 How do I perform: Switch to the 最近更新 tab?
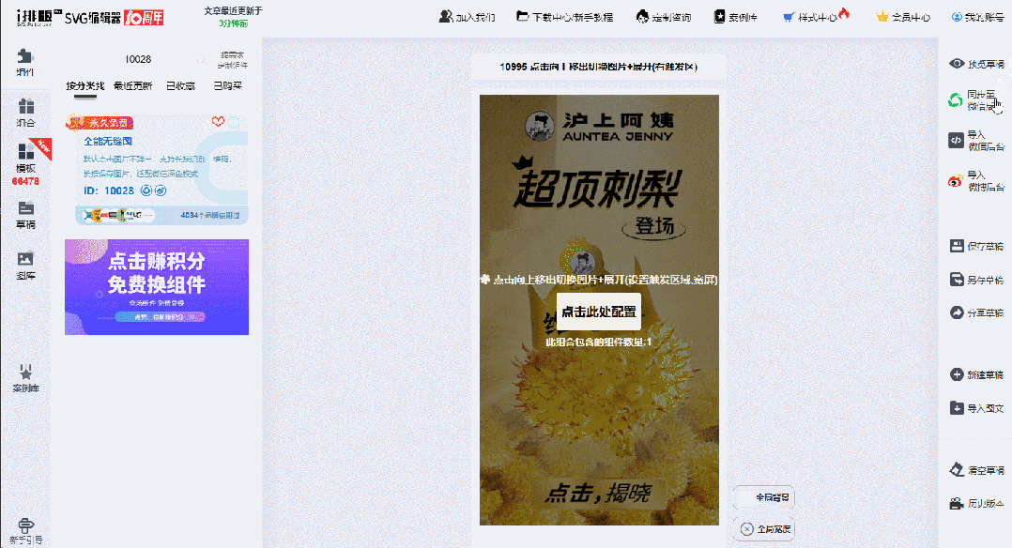pyautogui.click(x=133, y=85)
